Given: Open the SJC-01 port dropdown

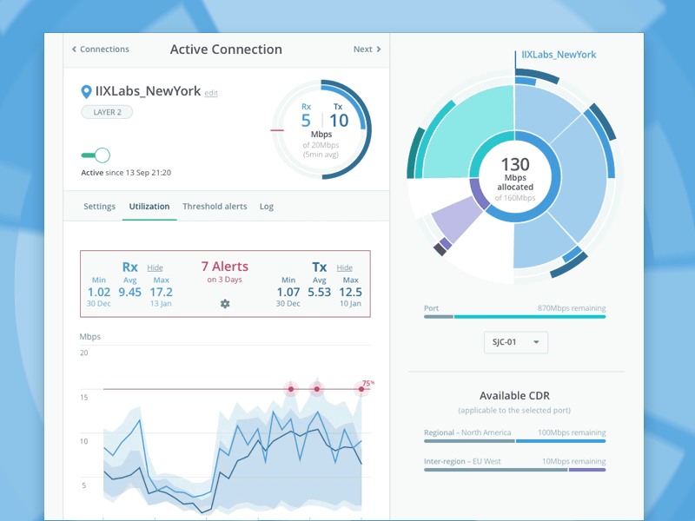Looking at the screenshot, I should click(515, 342).
